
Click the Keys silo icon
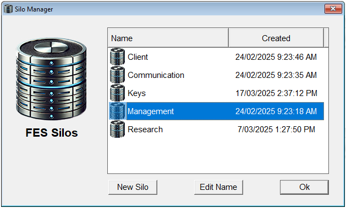coord(117,93)
